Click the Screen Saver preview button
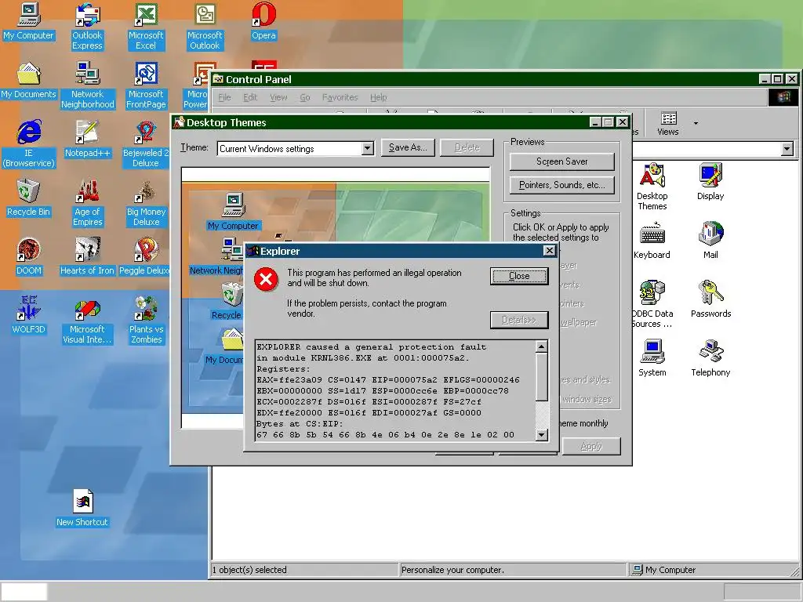The height and width of the screenshot is (602, 803). coord(561,161)
